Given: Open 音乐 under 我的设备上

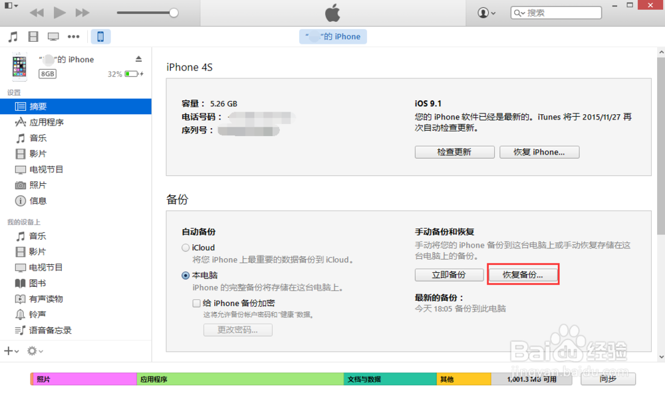Looking at the screenshot, I should [76, 236].
